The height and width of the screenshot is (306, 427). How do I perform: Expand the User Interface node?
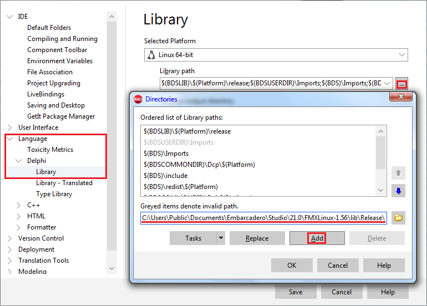click(x=9, y=127)
